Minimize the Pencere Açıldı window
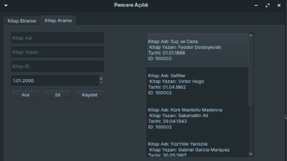This screenshot has width=287, height=161. click(256, 5)
